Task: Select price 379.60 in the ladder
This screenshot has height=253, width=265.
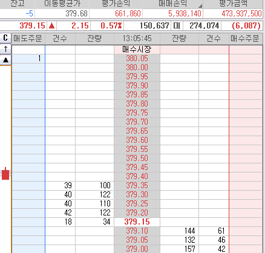Action: pyautogui.click(x=137, y=140)
